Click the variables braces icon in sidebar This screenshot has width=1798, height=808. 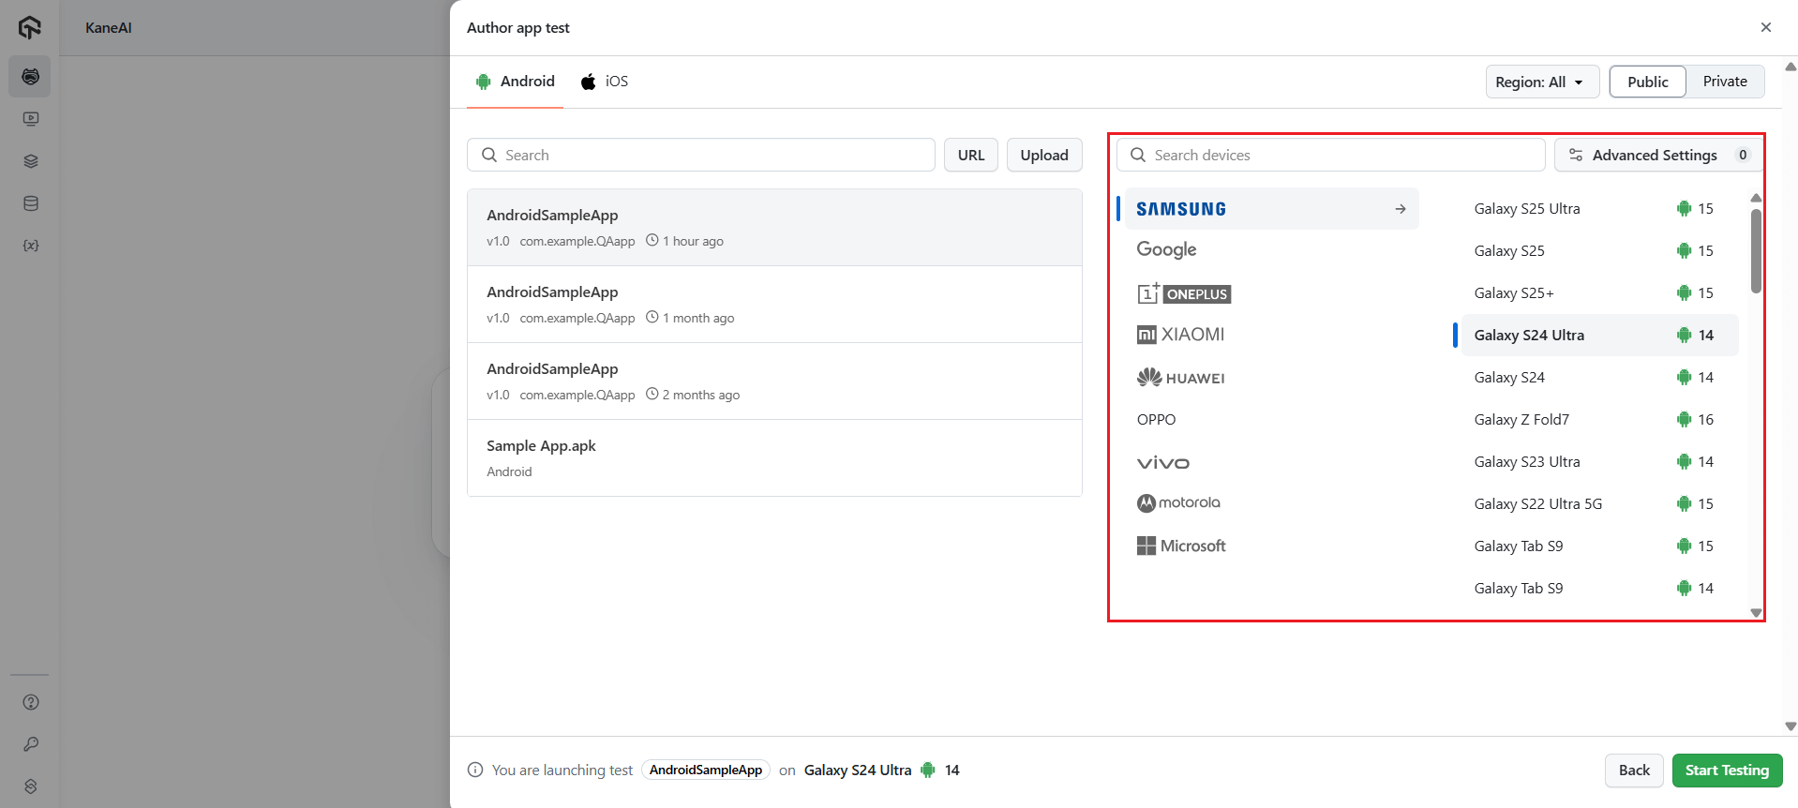tap(30, 246)
